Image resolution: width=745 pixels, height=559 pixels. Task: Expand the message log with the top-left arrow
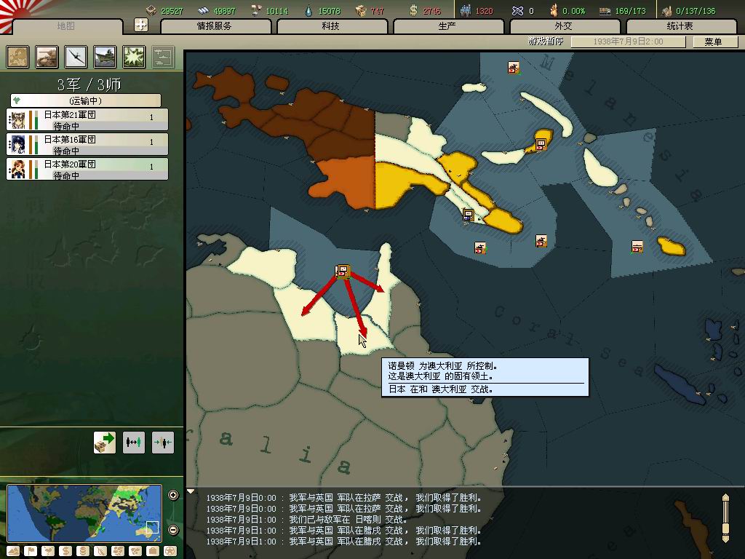click(191, 492)
